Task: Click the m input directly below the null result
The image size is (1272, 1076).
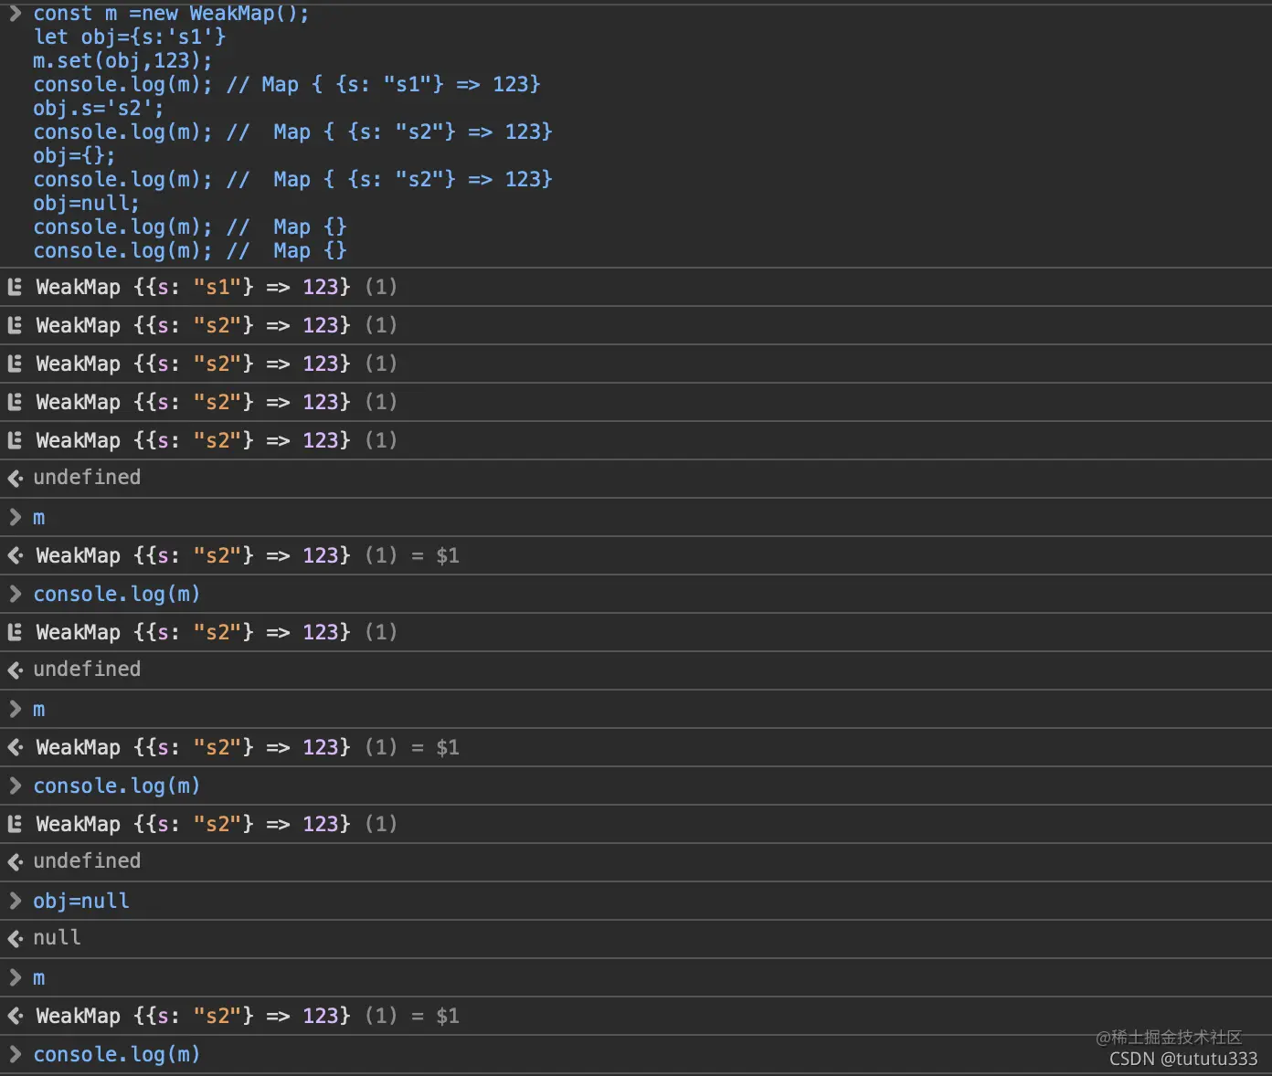Action: click(x=38, y=978)
